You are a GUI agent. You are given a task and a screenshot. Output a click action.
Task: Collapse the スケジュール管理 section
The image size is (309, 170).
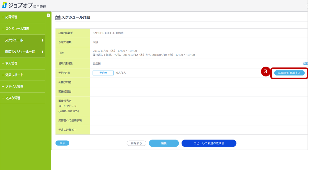pyautogui.click(x=16, y=29)
